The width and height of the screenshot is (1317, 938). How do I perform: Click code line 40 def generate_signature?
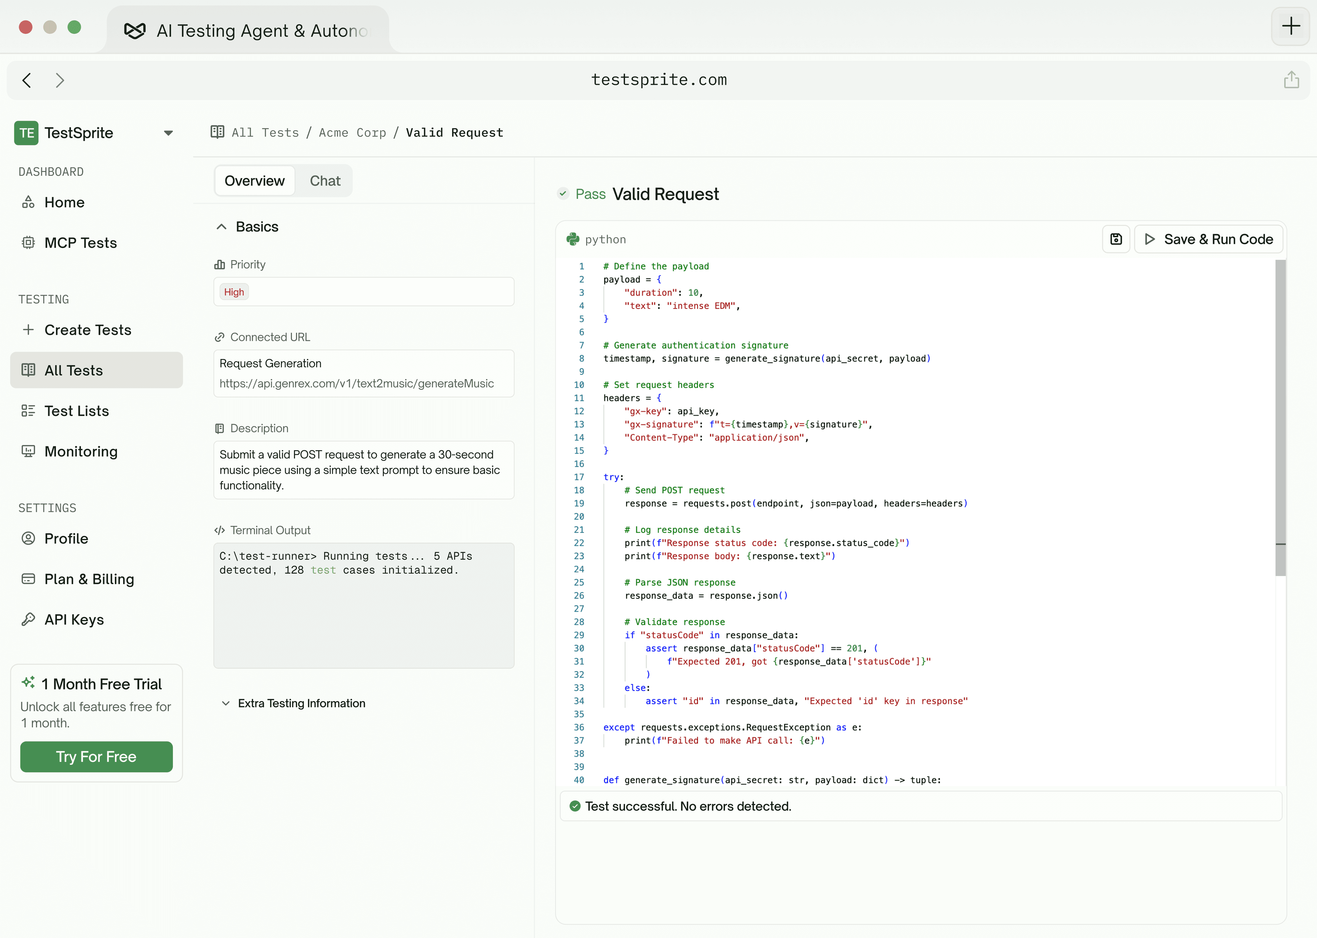point(772,780)
